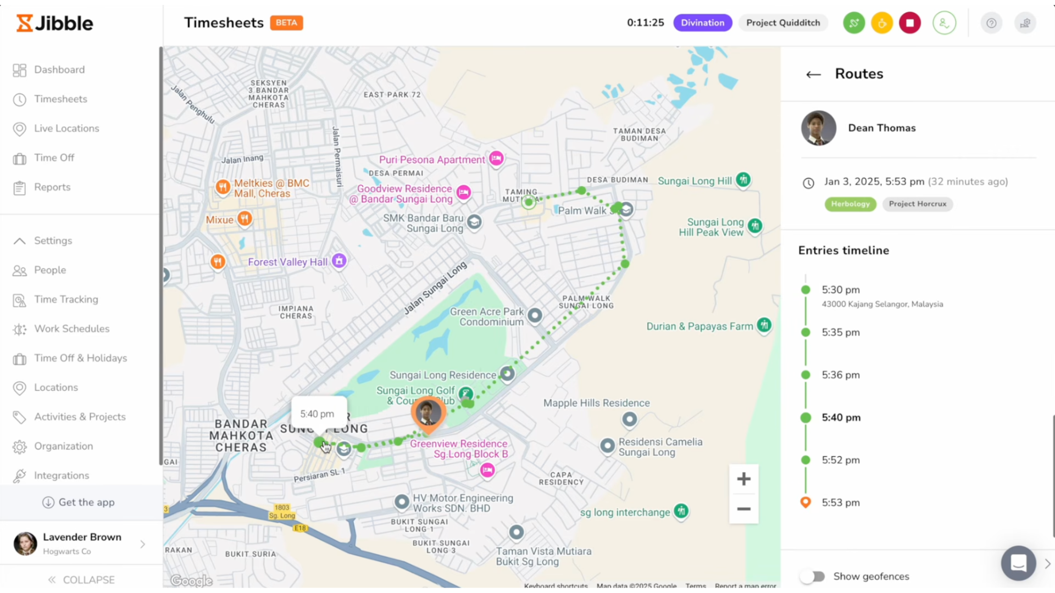Screen dimensions: 1055x593
Task: Click red stop timer button
Action: pyautogui.click(x=910, y=23)
